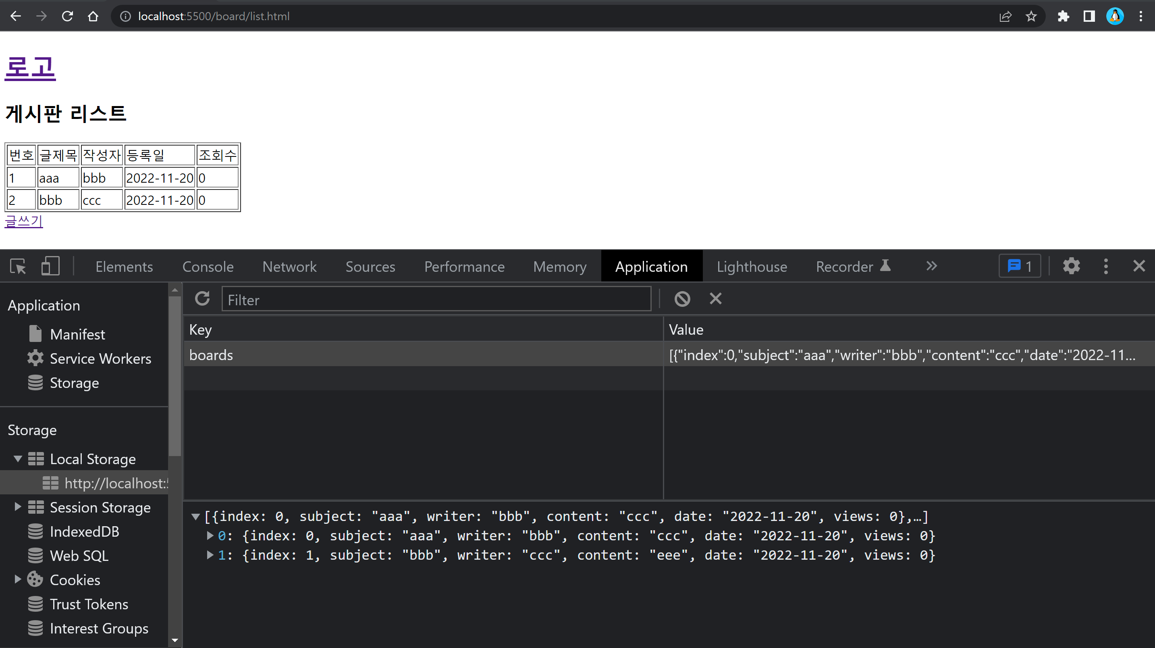Toggle the device toolbar emulation

tap(50, 266)
